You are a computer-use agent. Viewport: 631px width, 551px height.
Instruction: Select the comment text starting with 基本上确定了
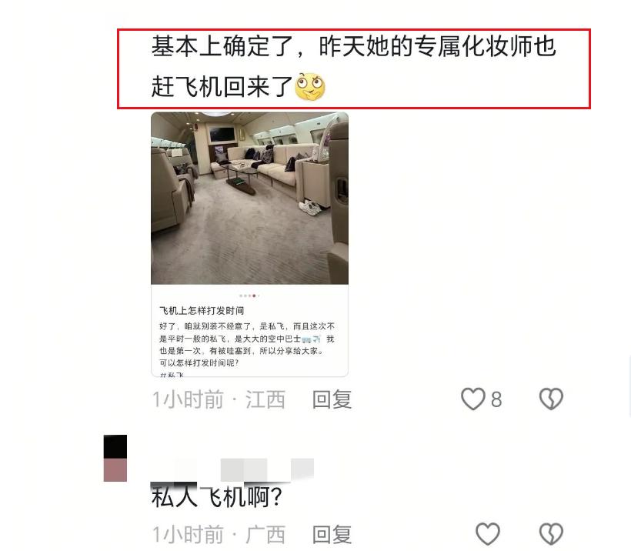tap(354, 67)
